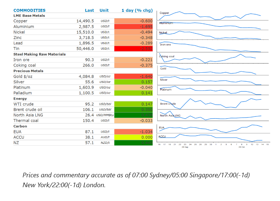The height and width of the screenshot is (201, 280).
Task: Click the Coking coal price 266.0
Action: [88, 65]
